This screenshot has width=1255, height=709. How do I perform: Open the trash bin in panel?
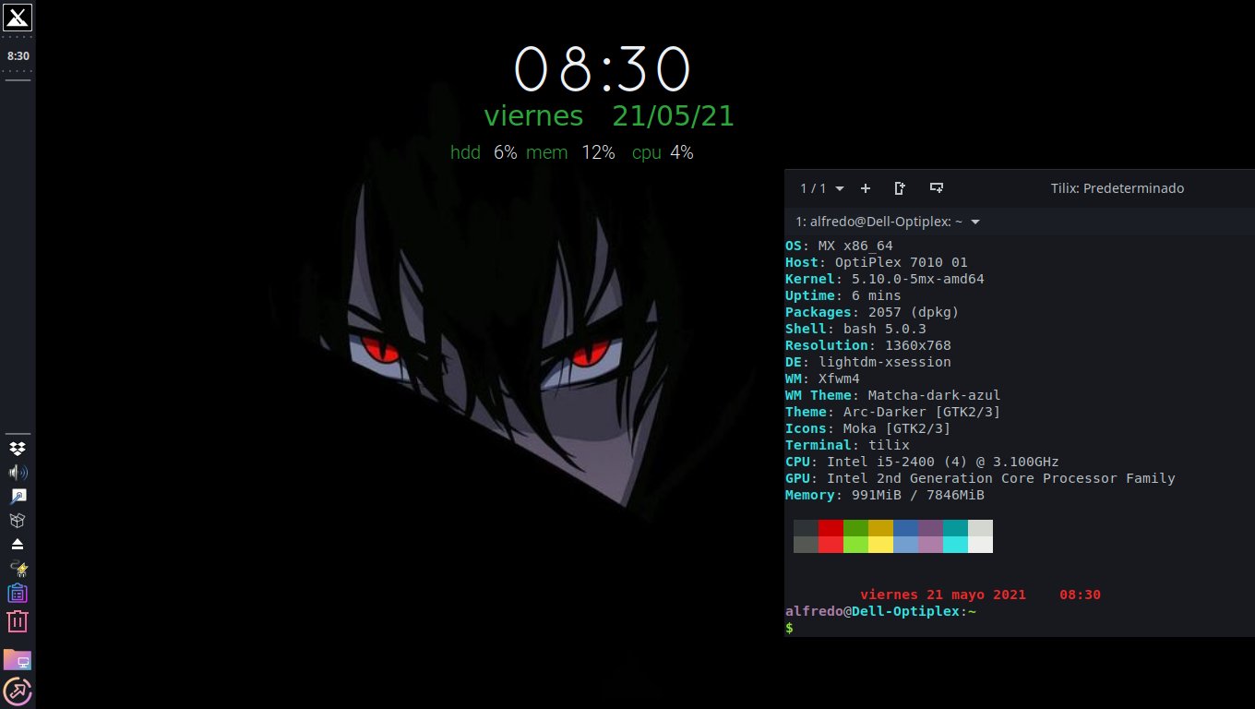tap(18, 621)
